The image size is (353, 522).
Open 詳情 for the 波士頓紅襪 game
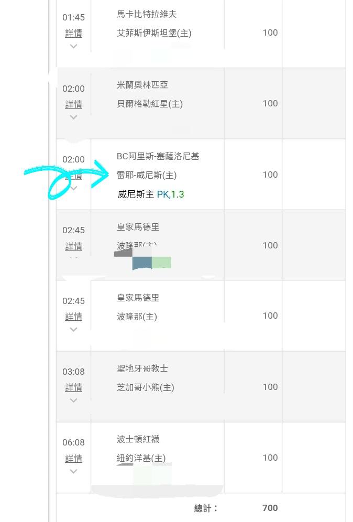click(73, 459)
